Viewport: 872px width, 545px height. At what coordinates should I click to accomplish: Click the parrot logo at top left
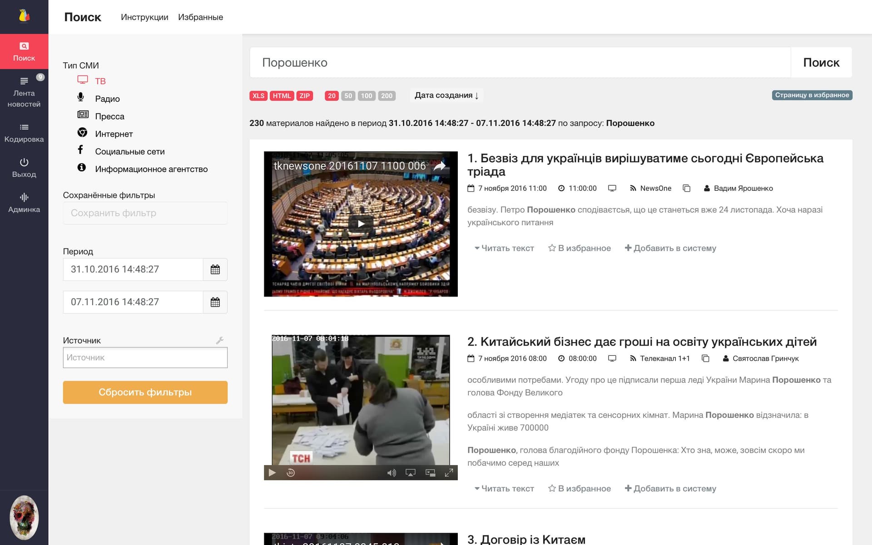click(x=24, y=16)
